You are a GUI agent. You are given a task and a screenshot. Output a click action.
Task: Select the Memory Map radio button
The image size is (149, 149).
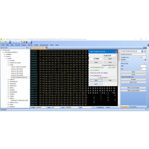click(x=145, y=63)
